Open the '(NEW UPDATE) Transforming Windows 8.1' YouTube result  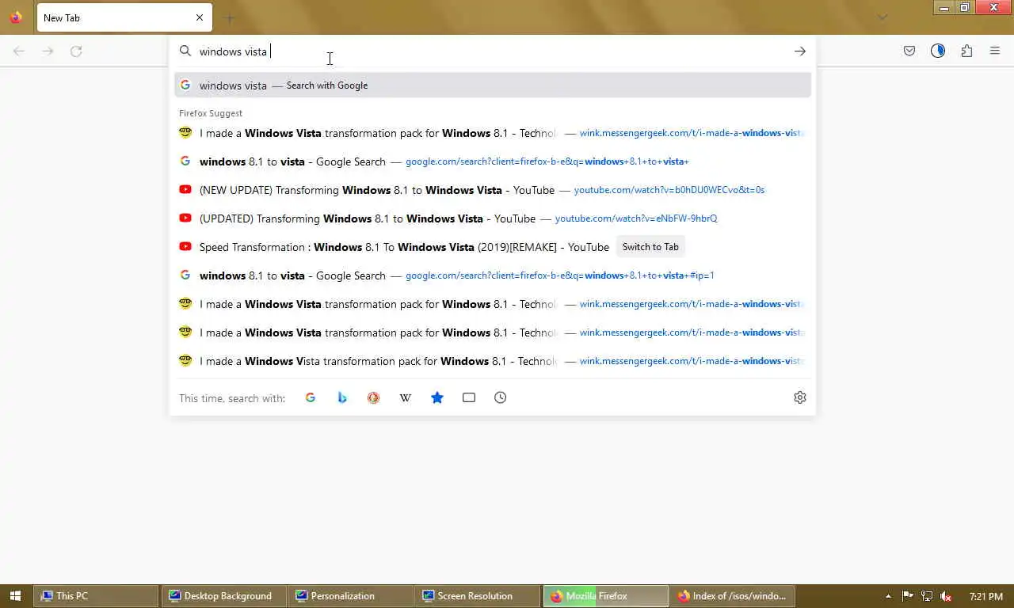click(x=493, y=190)
